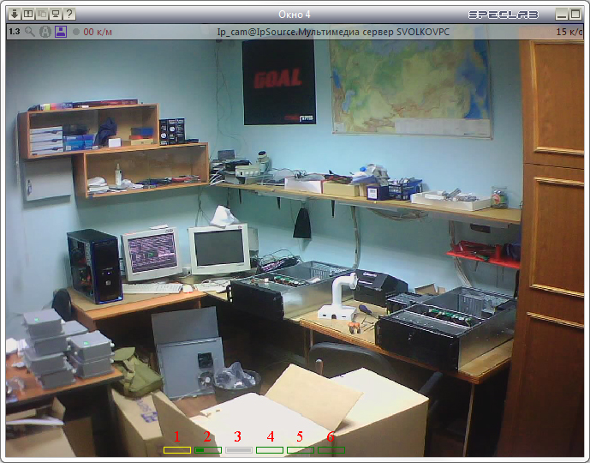Click the green indicator box number 4
The image size is (590, 463).
point(270,450)
